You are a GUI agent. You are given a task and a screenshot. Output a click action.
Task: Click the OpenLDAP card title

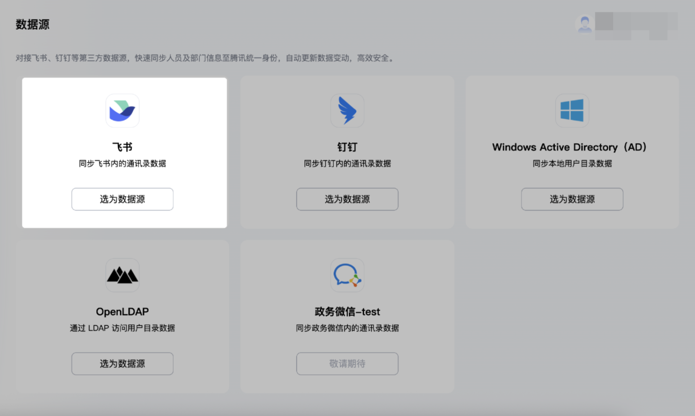pos(122,312)
